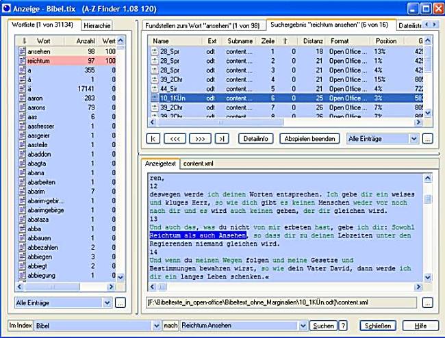Viewport: 445px width, 338px height.
Task: Click the '?' help button next to Suchen
Action: pyautogui.click(x=343, y=326)
